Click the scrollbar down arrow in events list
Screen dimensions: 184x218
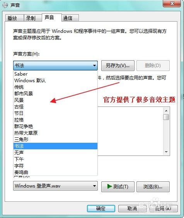[166, 152]
